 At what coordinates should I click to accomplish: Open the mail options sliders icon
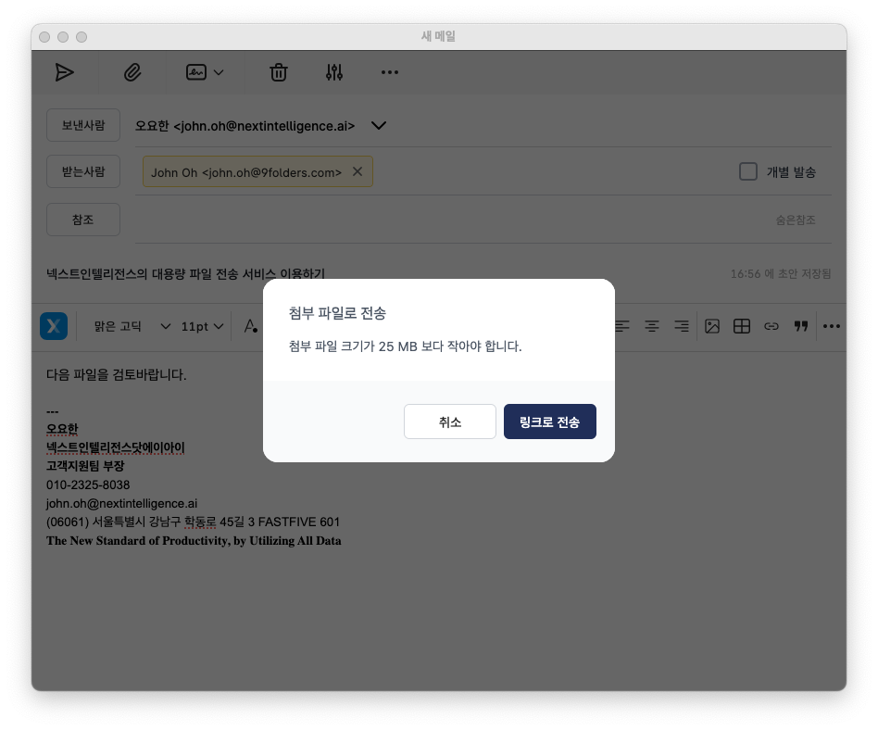pyautogui.click(x=334, y=72)
